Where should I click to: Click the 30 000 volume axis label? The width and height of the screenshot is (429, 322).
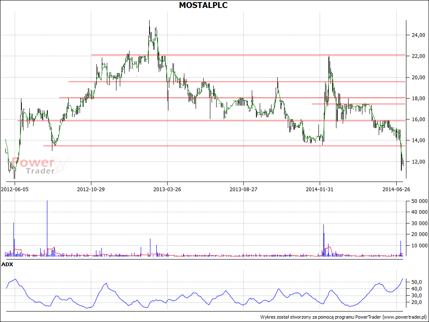[x=419, y=223]
